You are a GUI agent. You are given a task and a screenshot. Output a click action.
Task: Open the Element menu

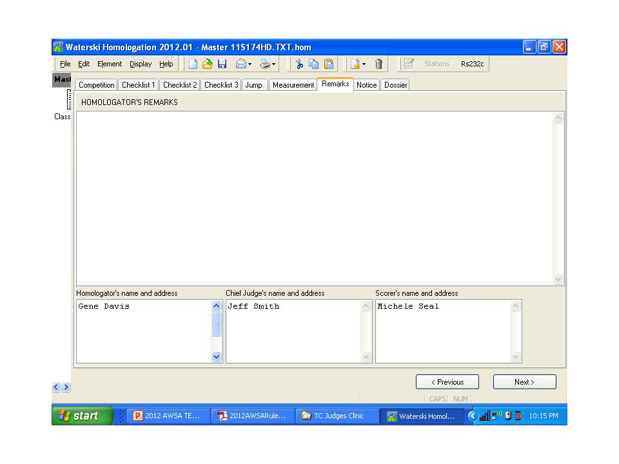[110, 64]
